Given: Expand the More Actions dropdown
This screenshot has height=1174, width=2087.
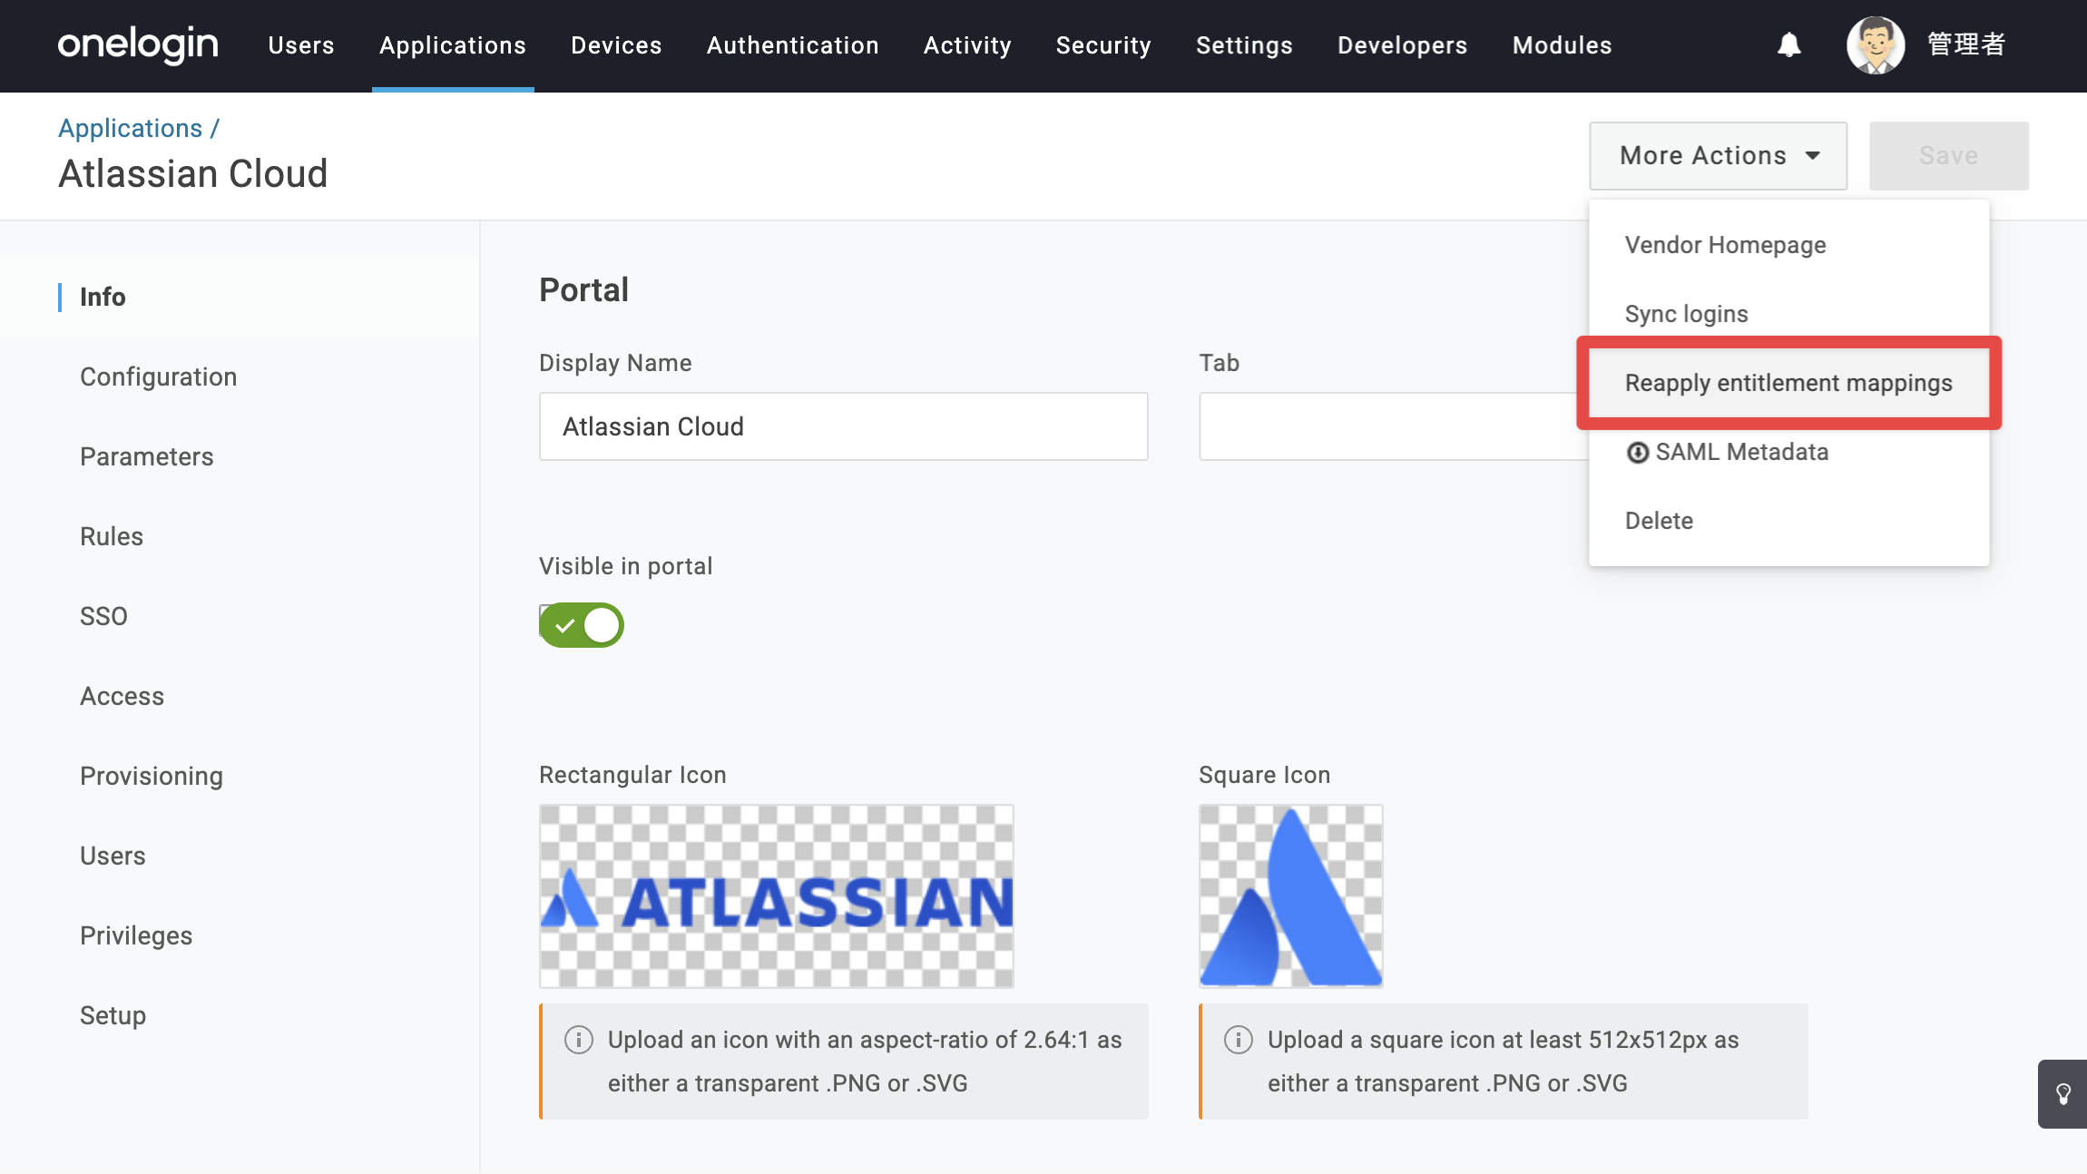Looking at the screenshot, I should coord(1718,156).
